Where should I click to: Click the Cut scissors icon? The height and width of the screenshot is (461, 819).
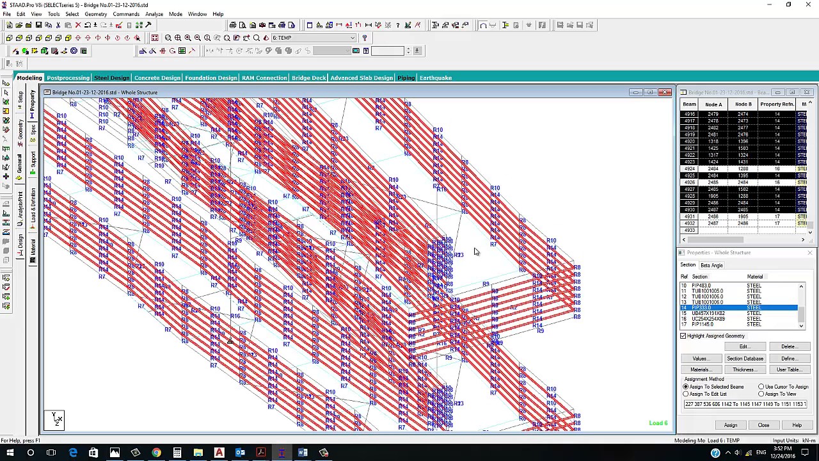coord(58,25)
